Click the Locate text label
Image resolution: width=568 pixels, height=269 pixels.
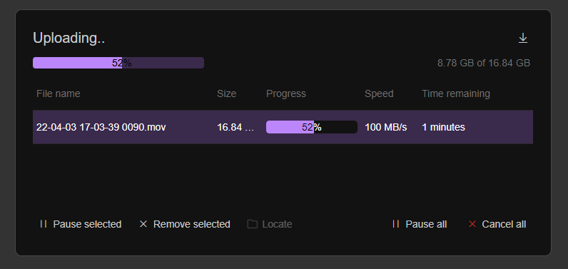coord(277,225)
